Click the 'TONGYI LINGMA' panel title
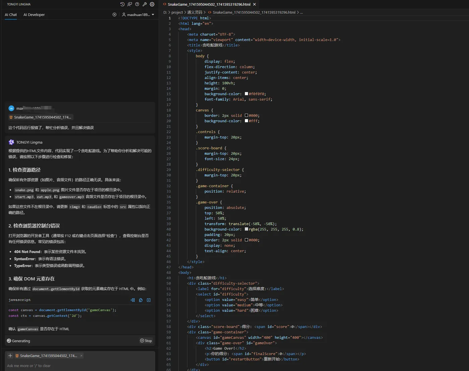 click(x=19, y=4)
